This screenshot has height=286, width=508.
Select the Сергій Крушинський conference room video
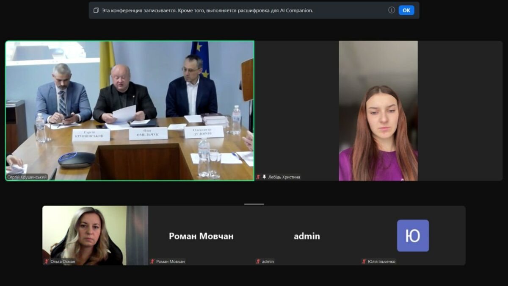pyautogui.click(x=130, y=111)
